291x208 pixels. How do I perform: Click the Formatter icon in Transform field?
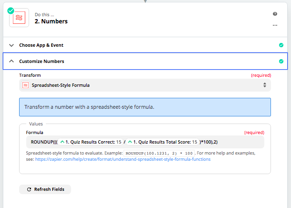click(x=25, y=85)
